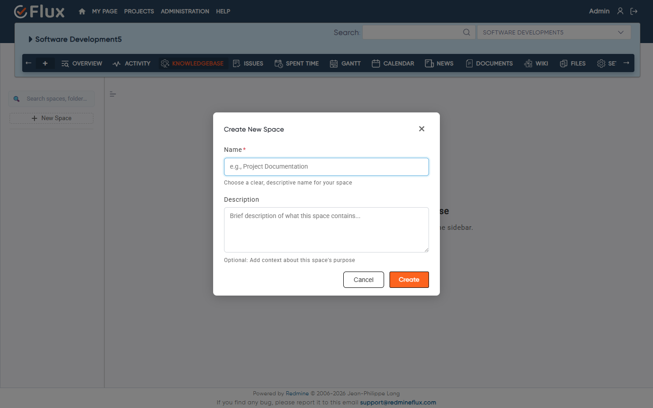The image size is (653, 408).
Task: Click the logout icon at top right
Action: 634,11
